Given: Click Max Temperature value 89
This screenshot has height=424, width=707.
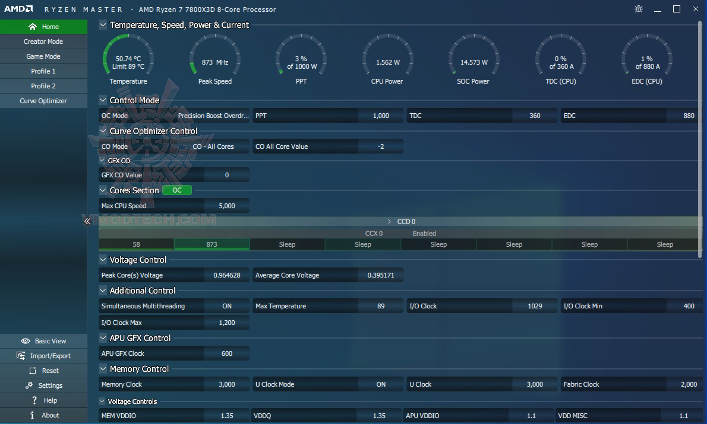Looking at the screenshot, I should point(381,306).
